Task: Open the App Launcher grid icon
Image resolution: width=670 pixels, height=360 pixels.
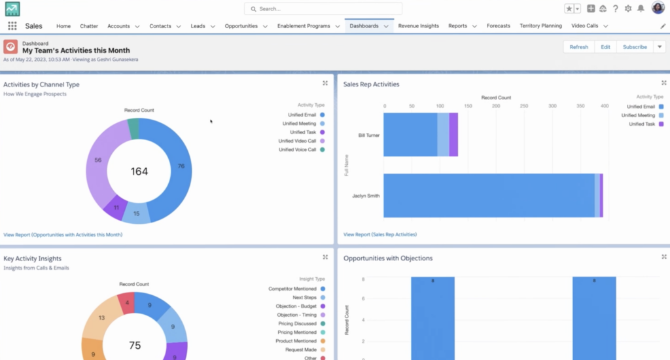Action: tap(12, 26)
